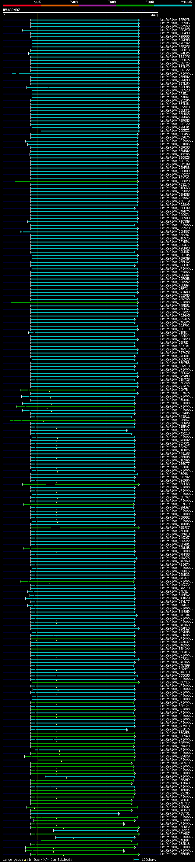Select the label UniRef100_Q0D5Z2

[x=175, y=131]
